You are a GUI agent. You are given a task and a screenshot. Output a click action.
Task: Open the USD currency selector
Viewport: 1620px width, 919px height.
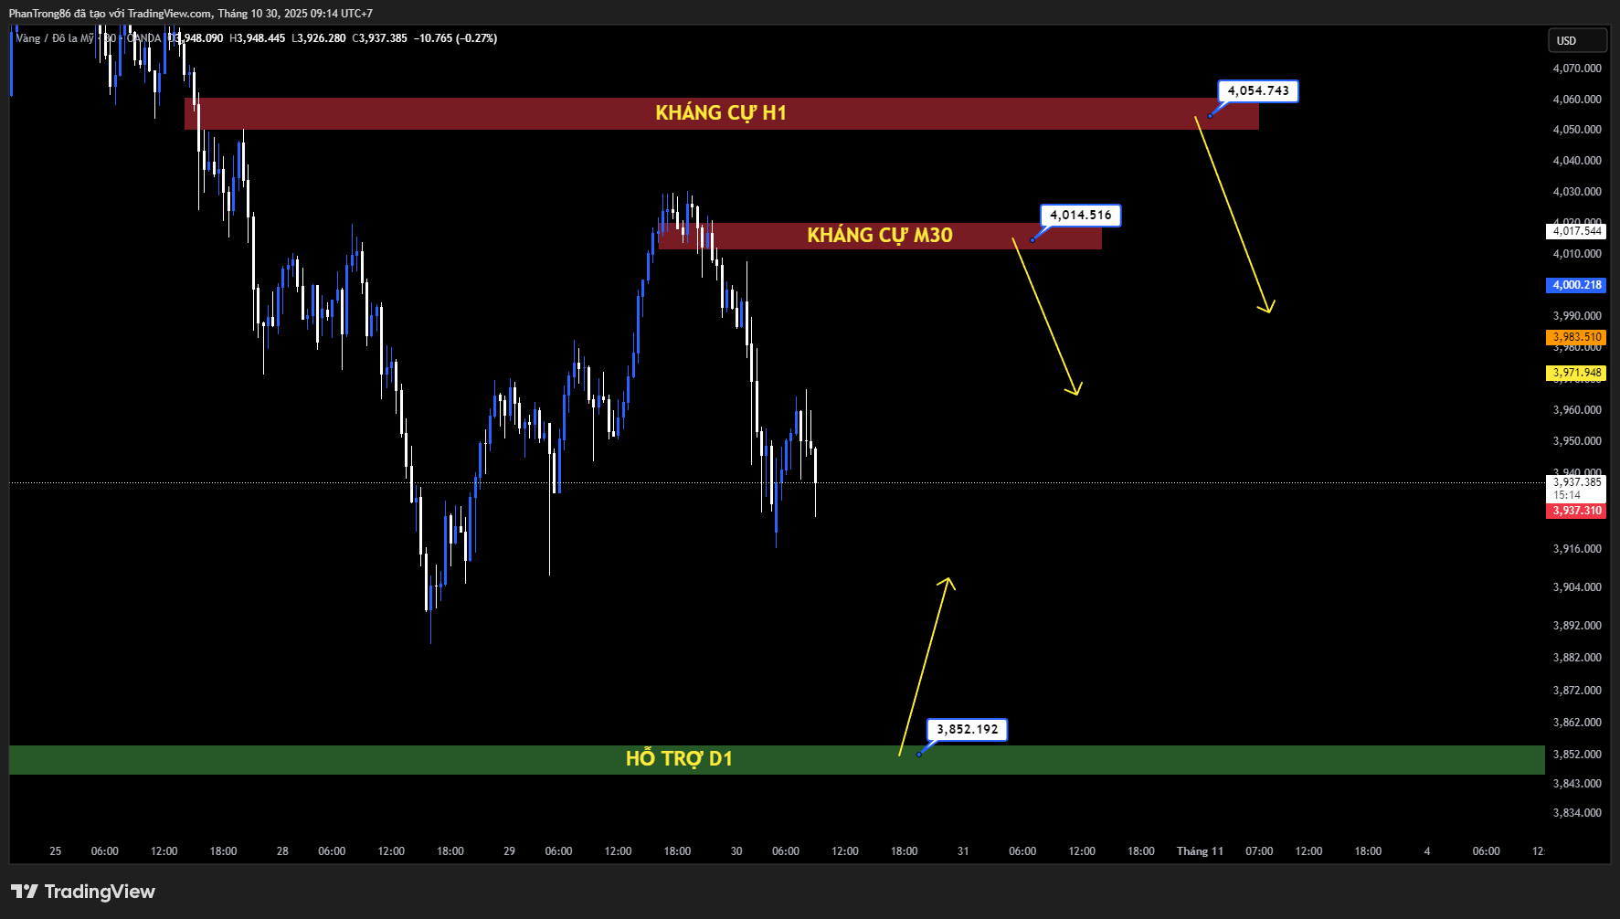click(1576, 40)
